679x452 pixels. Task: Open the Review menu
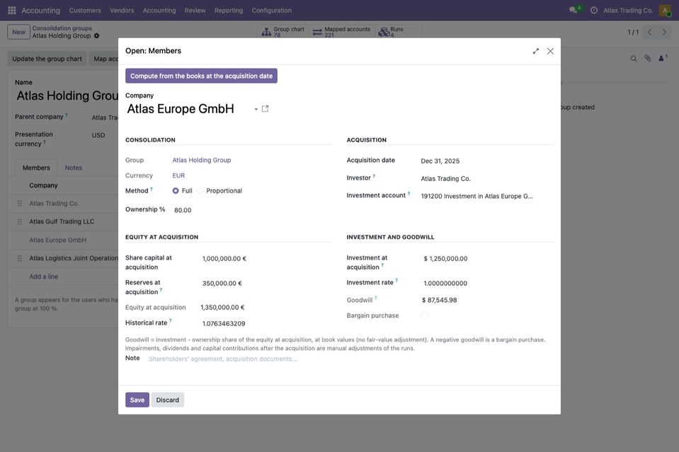pyautogui.click(x=195, y=11)
